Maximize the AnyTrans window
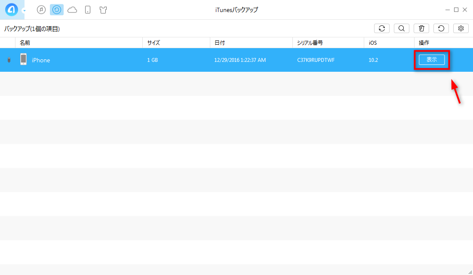Image resolution: width=473 pixels, height=275 pixels. pyautogui.click(x=456, y=10)
